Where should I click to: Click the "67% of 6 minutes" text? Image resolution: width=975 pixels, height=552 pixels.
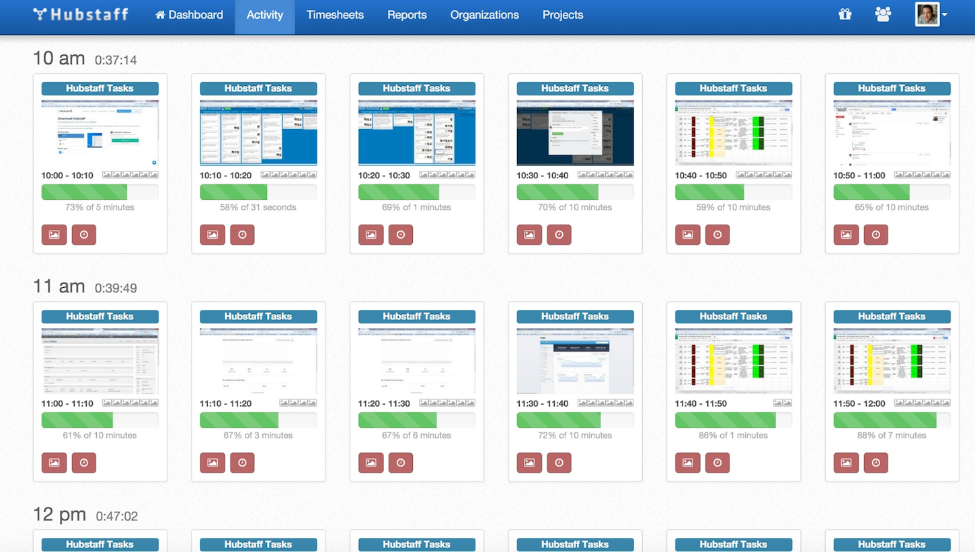(x=417, y=435)
